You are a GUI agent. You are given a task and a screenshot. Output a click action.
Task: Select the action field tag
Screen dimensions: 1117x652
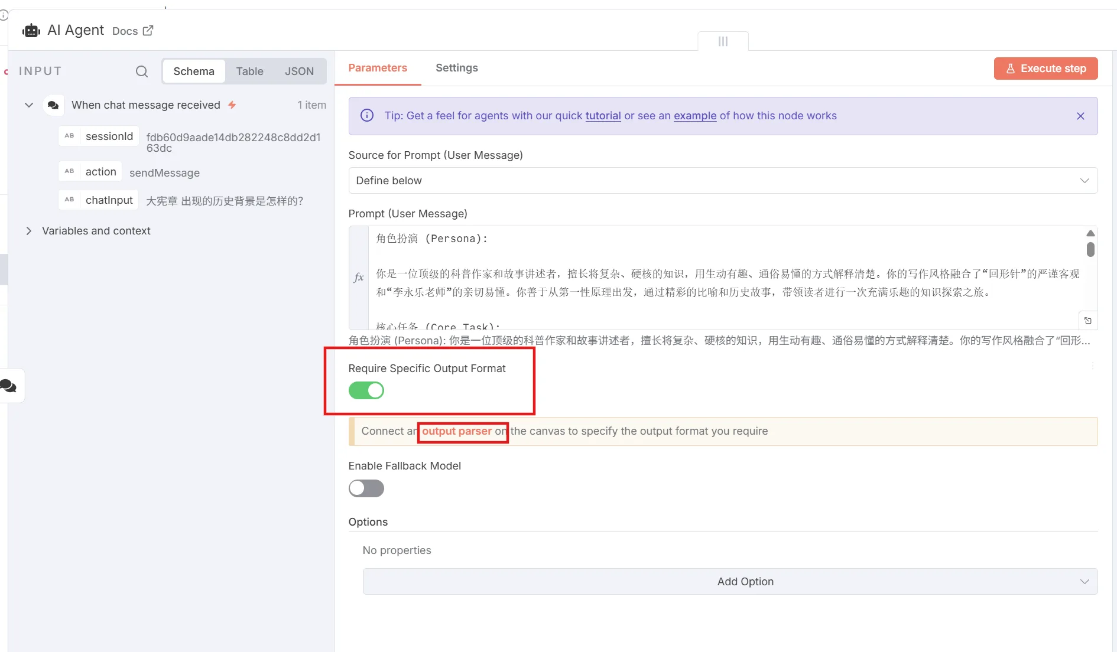pos(90,171)
